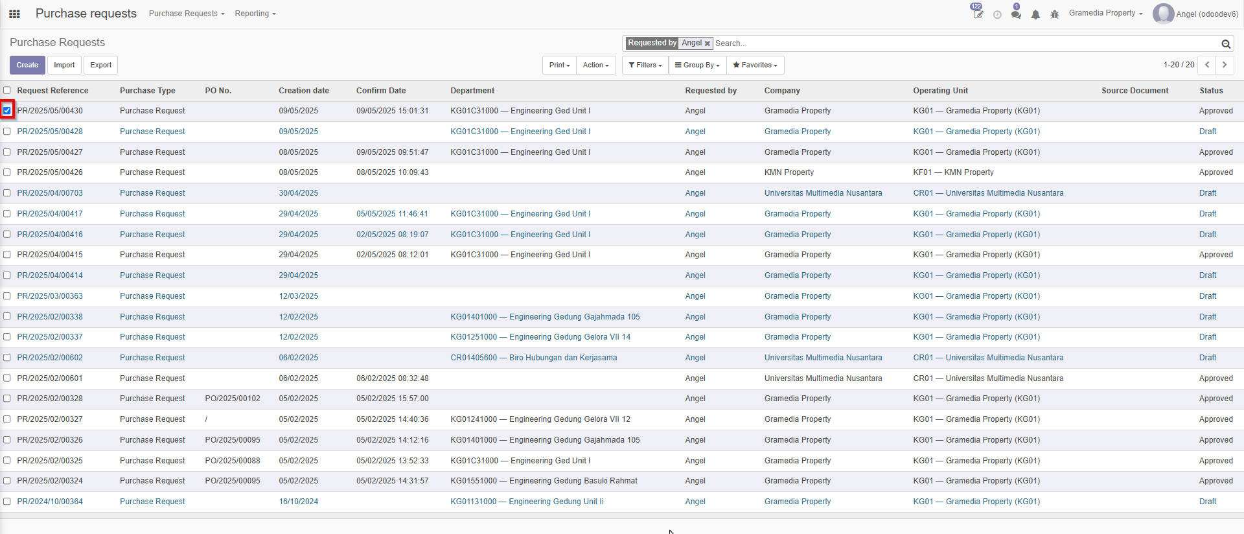The image size is (1244, 534).
Task: Click the Import button
Action: [64, 65]
